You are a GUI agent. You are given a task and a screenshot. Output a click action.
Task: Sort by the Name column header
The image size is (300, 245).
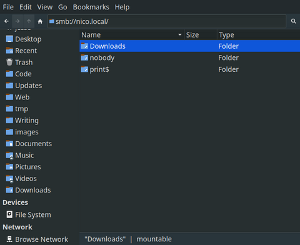(132, 35)
